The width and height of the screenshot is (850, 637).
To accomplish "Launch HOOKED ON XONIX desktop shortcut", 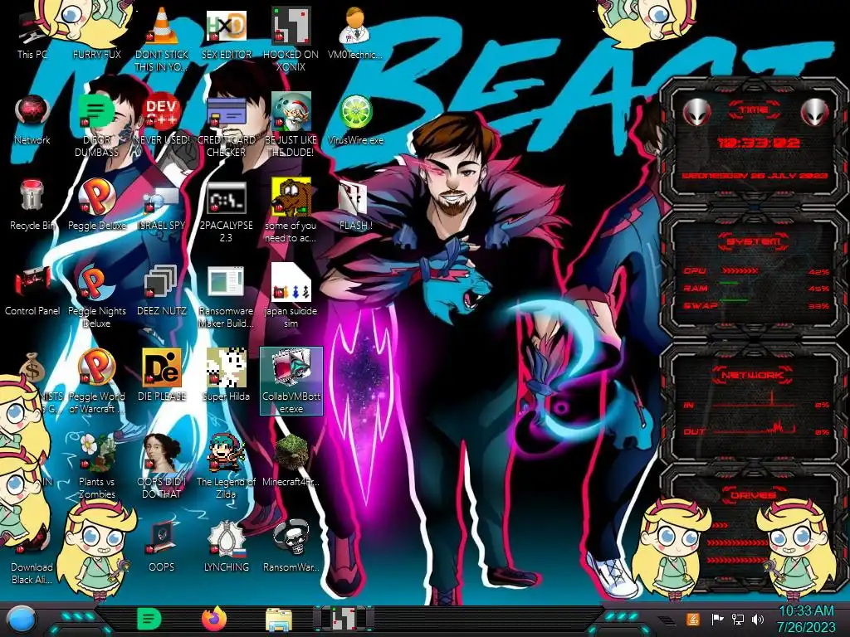I will click(x=291, y=38).
